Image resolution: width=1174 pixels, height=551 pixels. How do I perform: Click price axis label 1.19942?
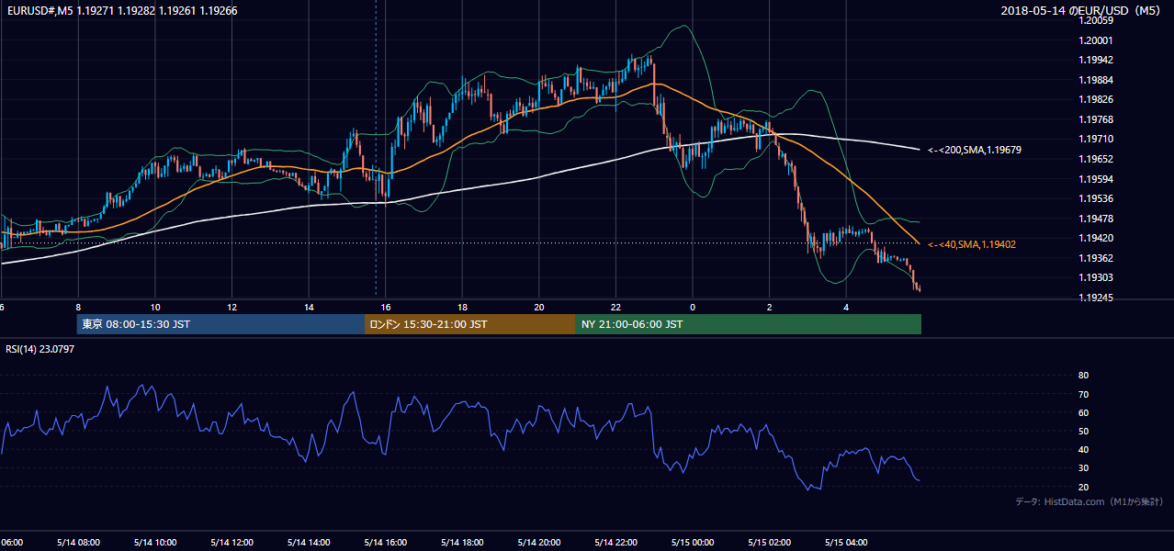pos(1097,60)
